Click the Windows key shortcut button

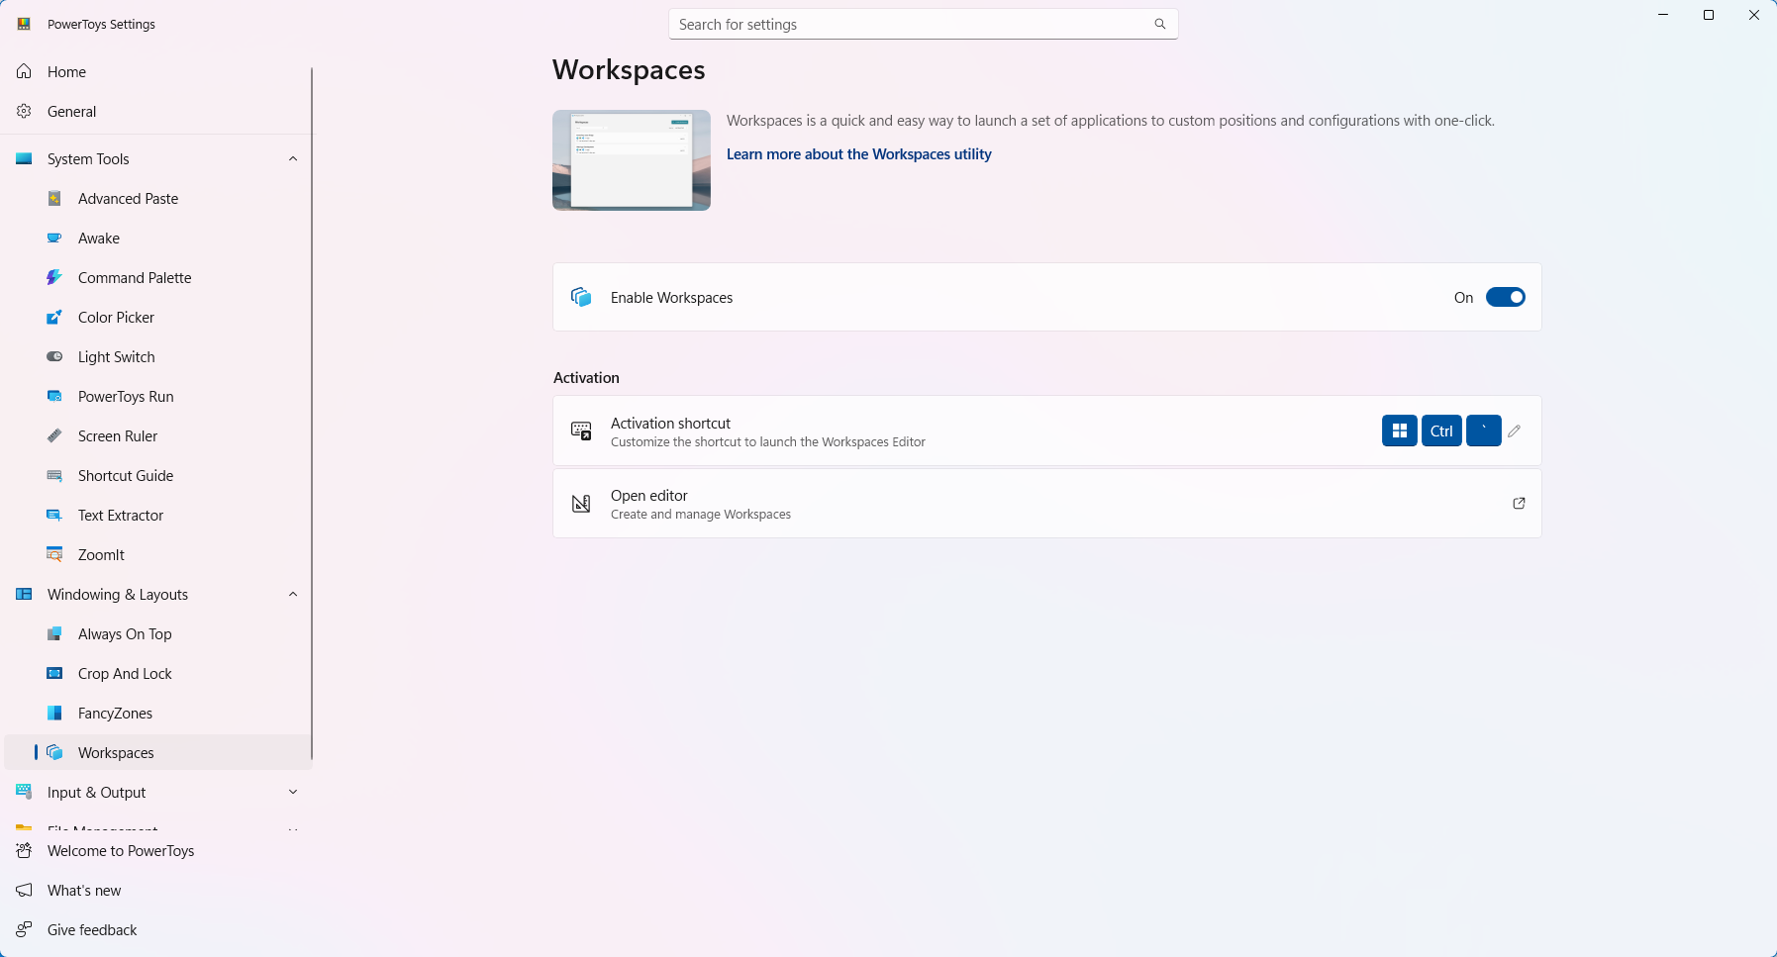1400,431
